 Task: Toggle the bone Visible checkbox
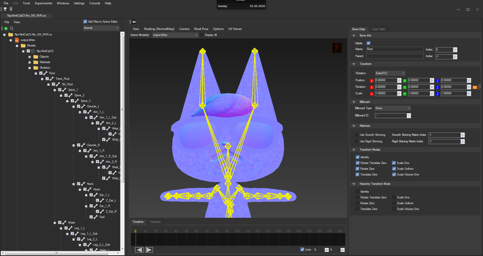coord(369,43)
